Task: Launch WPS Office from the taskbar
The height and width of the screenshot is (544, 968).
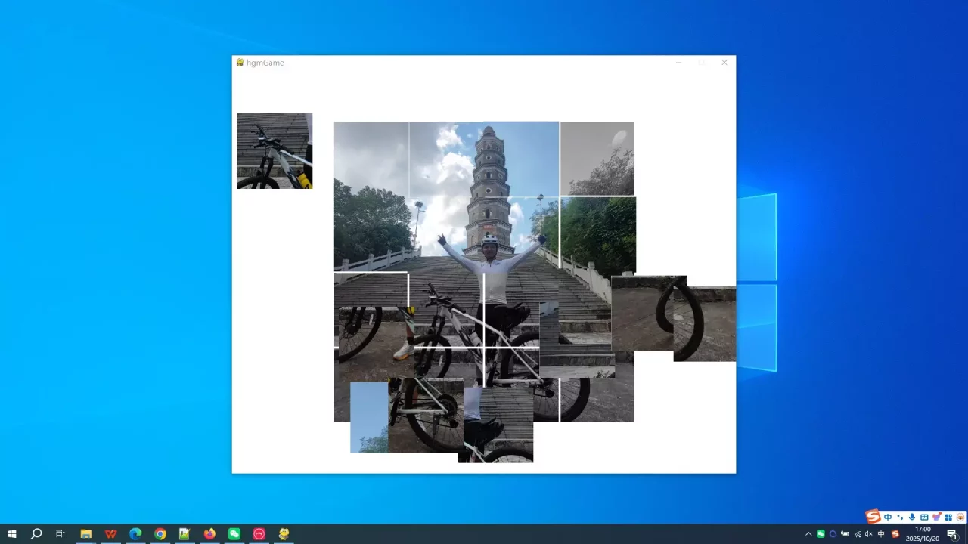Action: click(111, 534)
